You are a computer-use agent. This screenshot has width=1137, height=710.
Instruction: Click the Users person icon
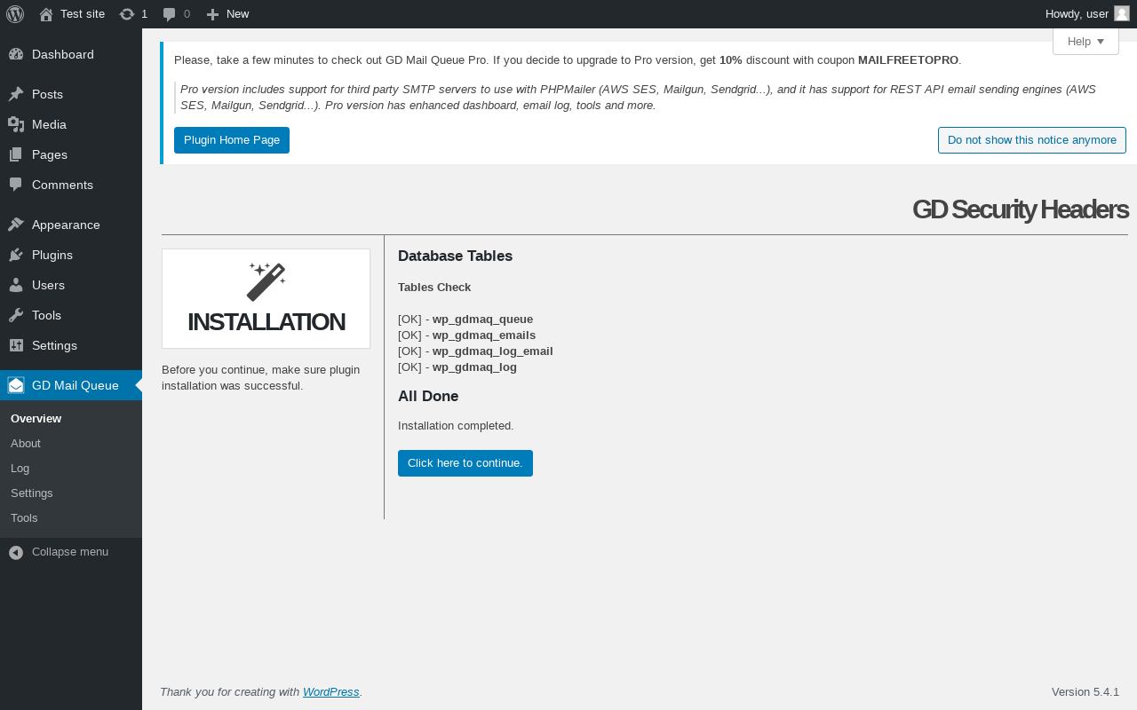tap(16, 285)
